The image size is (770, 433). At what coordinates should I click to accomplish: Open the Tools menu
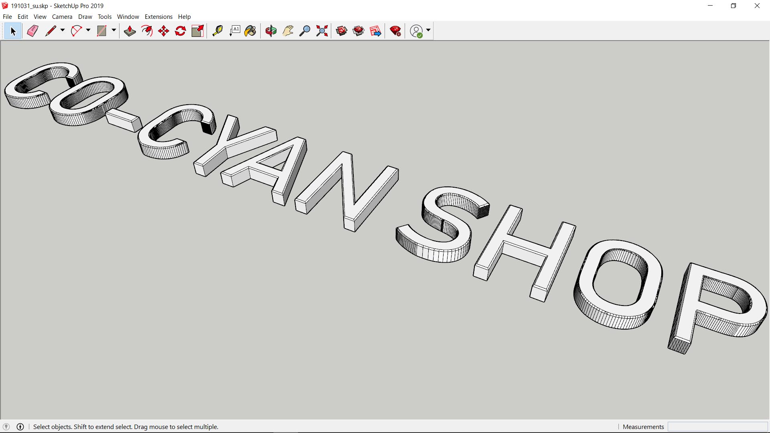click(x=105, y=17)
